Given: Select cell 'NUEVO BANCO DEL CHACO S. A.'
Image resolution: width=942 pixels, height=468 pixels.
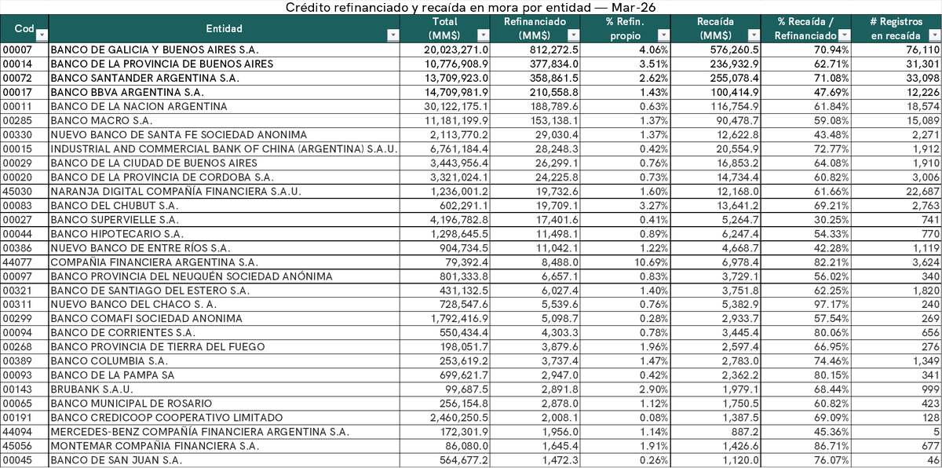Looking at the screenshot, I should pos(225,305).
